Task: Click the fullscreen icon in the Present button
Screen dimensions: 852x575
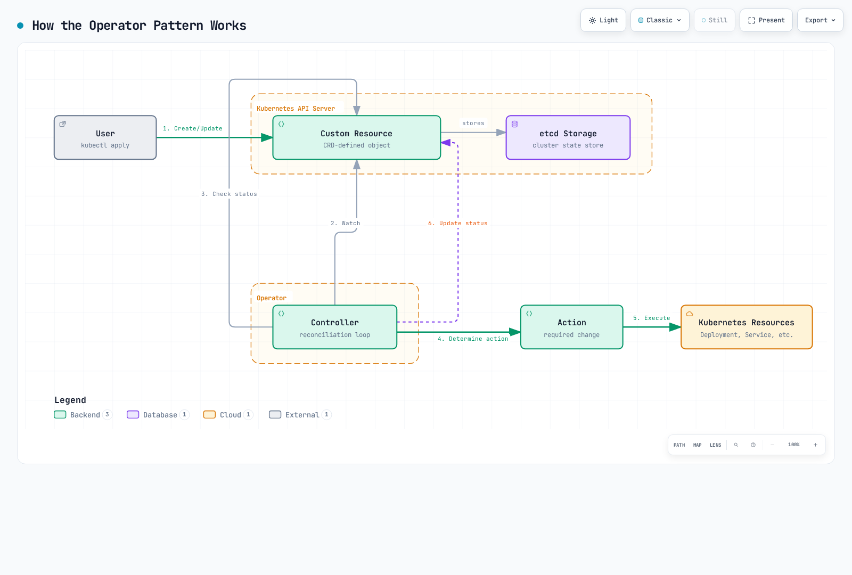Action: 751,20
